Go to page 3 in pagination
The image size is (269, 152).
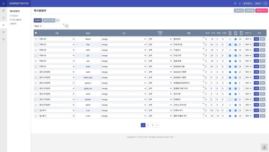152,125
